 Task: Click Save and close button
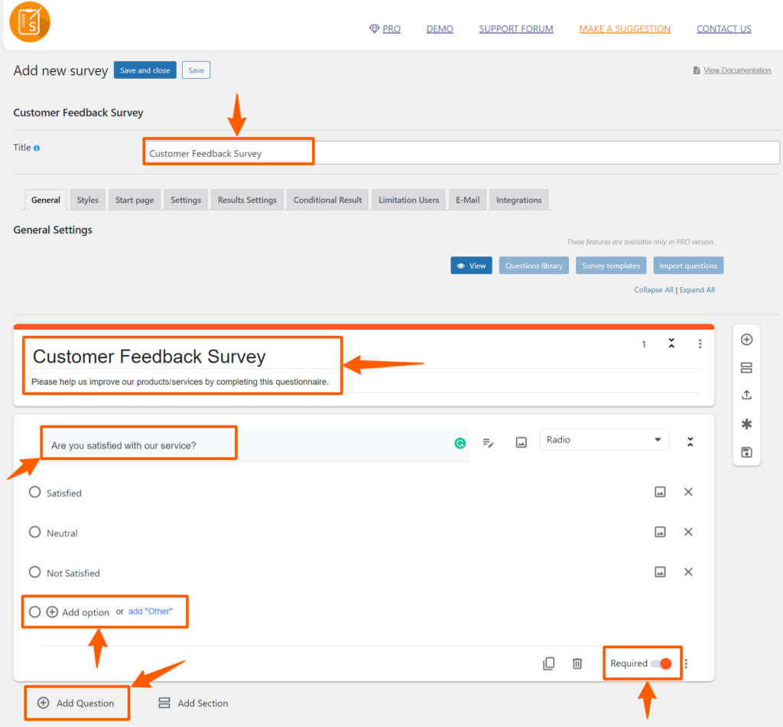pos(145,70)
